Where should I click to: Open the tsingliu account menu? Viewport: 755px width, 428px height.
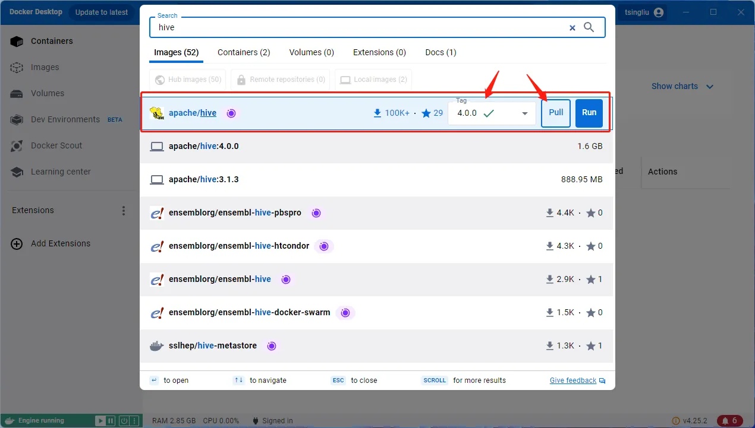click(x=642, y=12)
